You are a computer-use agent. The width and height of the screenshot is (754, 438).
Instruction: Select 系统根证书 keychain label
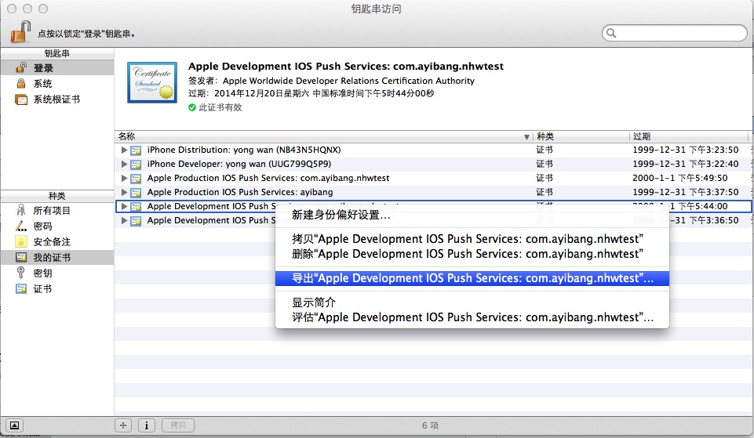click(56, 100)
